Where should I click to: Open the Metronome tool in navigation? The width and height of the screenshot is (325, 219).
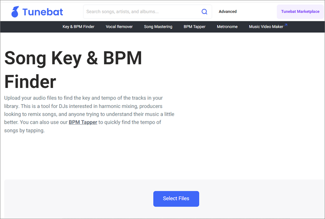(x=227, y=27)
